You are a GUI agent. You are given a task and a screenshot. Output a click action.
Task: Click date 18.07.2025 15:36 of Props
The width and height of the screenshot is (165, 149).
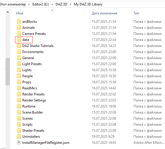tap(104, 82)
